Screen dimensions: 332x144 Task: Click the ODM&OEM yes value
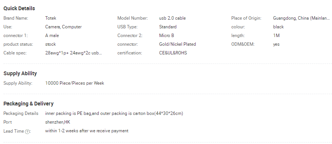coord(276,44)
